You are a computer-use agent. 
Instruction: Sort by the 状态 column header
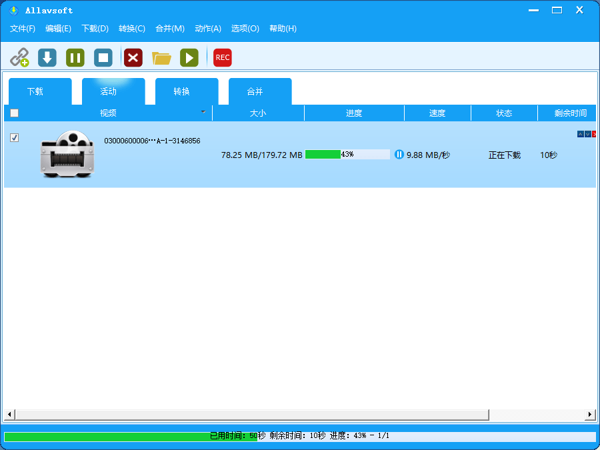[505, 113]
